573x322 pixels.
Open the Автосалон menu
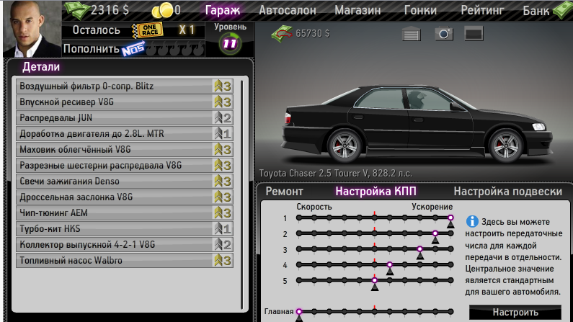(288, 10)
